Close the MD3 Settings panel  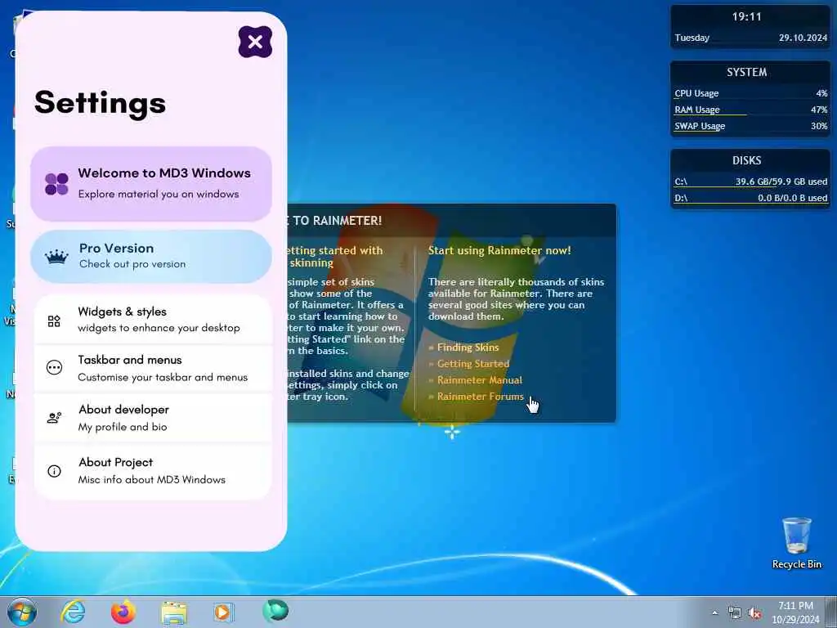(x=255, y=42)
